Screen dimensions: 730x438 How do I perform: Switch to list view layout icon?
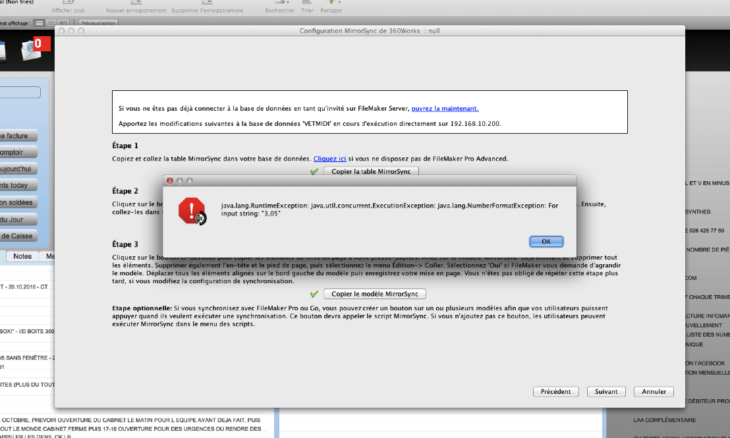click(51, 23)
